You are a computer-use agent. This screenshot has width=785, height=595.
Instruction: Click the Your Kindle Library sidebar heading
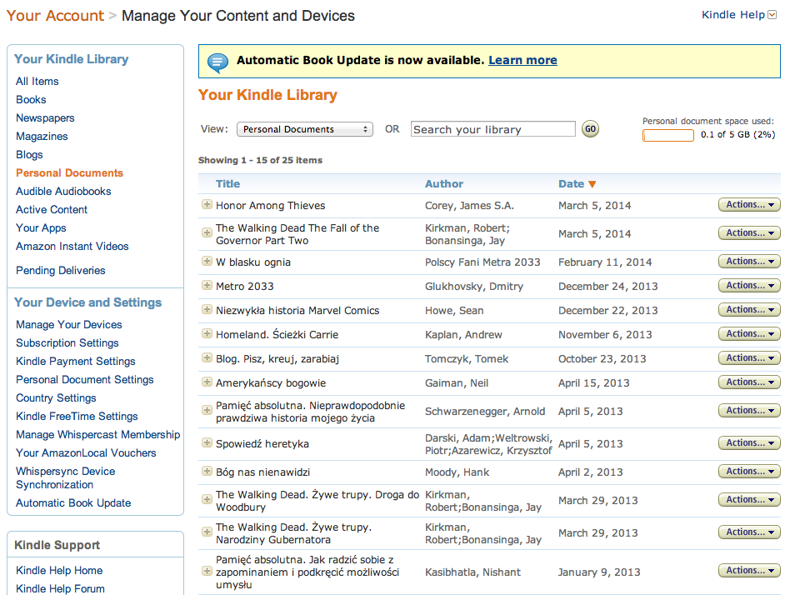71,59
